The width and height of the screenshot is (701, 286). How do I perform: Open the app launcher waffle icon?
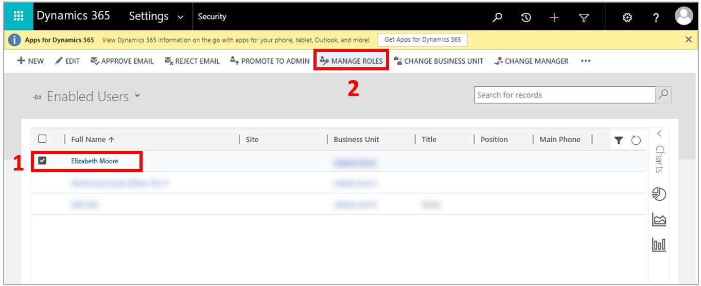[x=18, y=16]
